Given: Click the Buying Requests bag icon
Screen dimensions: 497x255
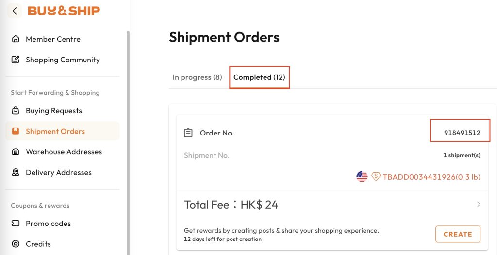Looking at the screenshot, I should point(16,111).
